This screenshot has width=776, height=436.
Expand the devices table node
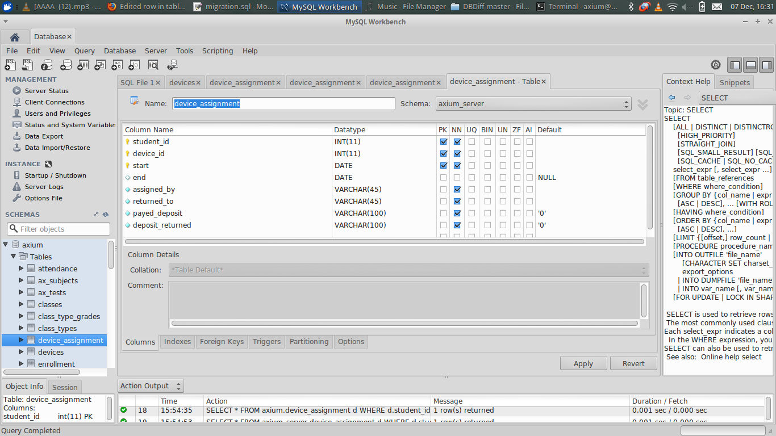point(22,352)
